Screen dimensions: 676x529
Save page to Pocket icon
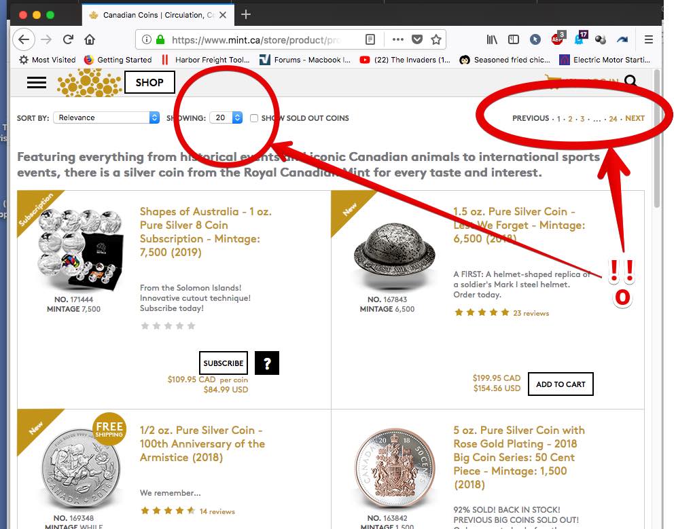[x=417, y=39]
